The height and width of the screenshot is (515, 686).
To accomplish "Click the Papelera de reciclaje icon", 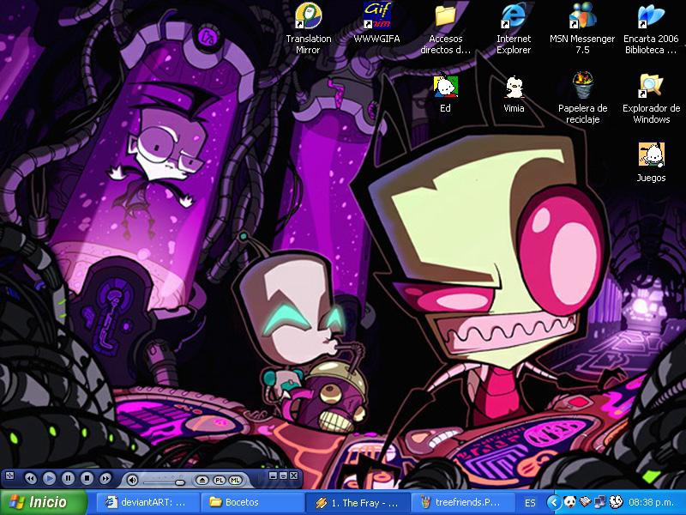I will pyautogui.click(x=582, y=98).
